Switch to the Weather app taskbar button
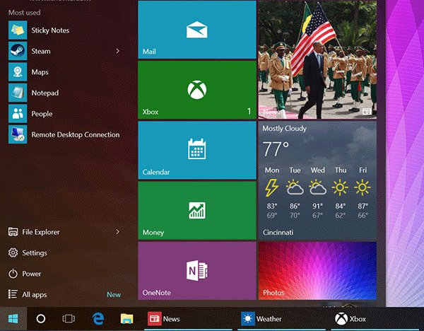Viewport: 424px width, 331px height. [x=281, y=319]
